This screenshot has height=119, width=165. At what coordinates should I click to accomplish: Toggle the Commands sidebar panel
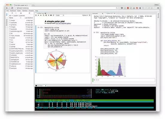click(x=7, y=22)
